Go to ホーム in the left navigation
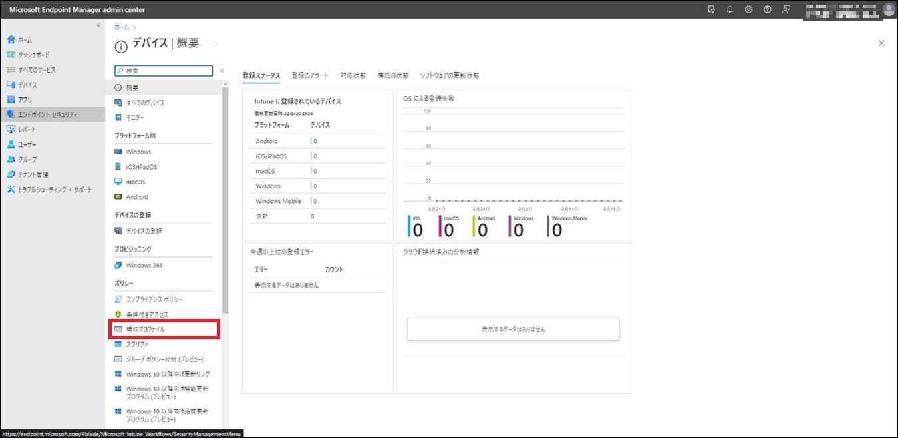The width and height of the screenshot is (898, 438). [x=52, y=40]
